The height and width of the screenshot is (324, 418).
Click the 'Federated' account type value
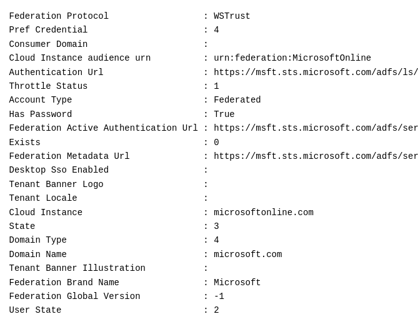pyautogui.click(x=237, y=100)
